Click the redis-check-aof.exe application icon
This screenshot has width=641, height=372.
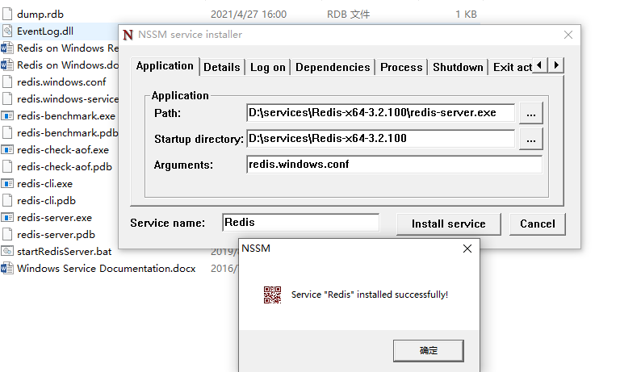7,150
